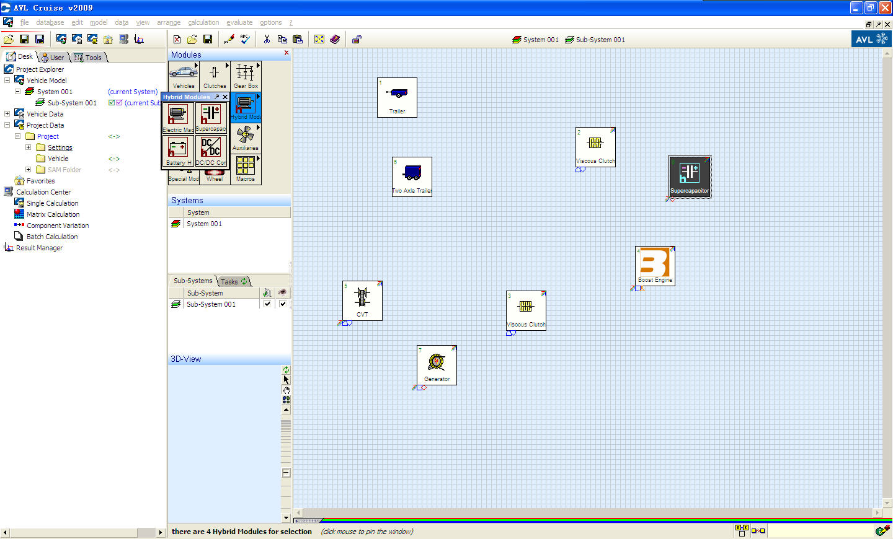
Task: Click the scissors cut icon in toolbar
Action: tap(267, 39)
